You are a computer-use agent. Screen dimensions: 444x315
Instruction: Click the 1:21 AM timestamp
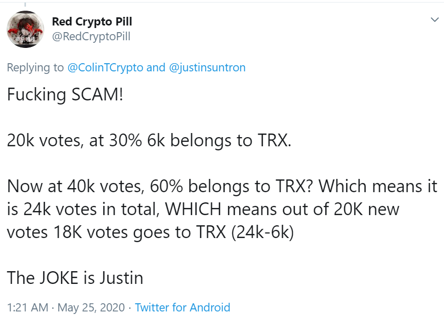coord(27,307)
